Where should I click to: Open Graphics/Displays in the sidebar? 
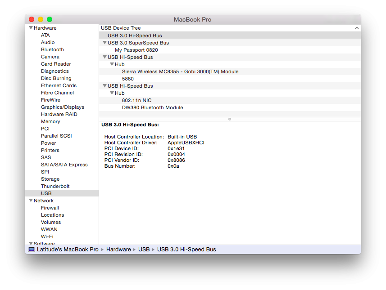pos(62,107)
